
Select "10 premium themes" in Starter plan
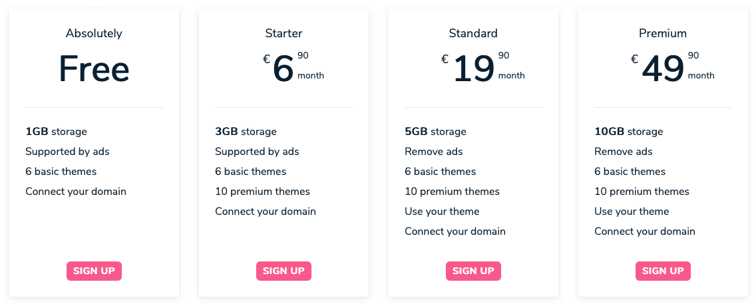[x=262, y=192]
